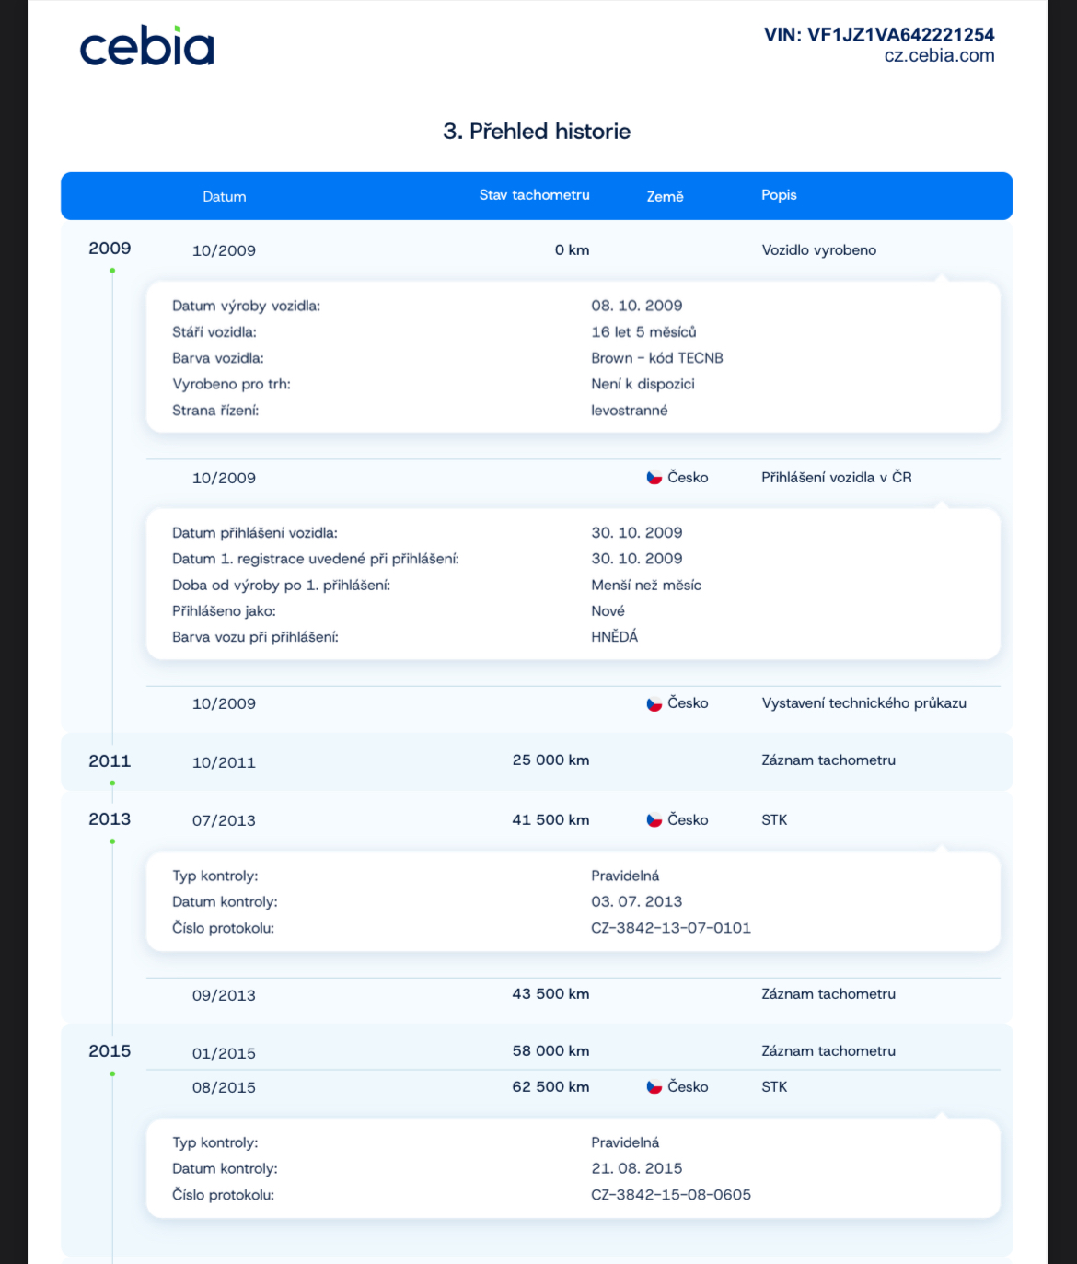Click the Stav tachometru column header
The image size is (1077, 1264).
point(534,195)
